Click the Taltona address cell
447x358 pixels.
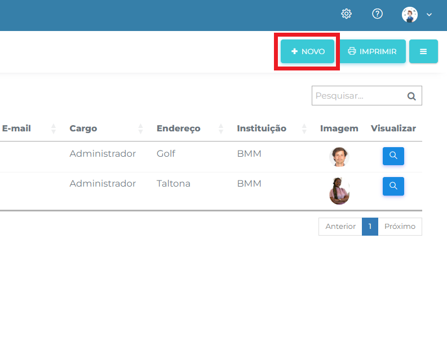point(173,184)
